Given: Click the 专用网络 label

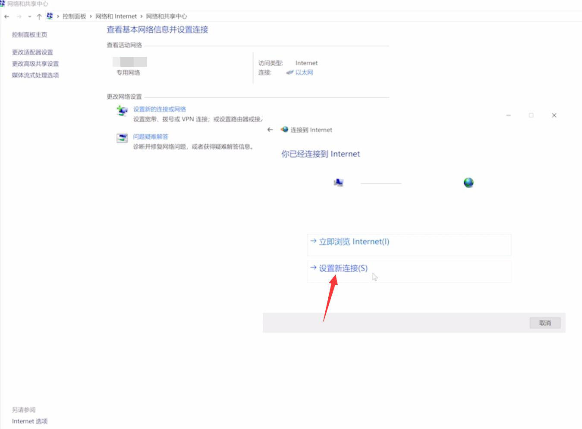Looking at the screenshot, I should [128, 73].
